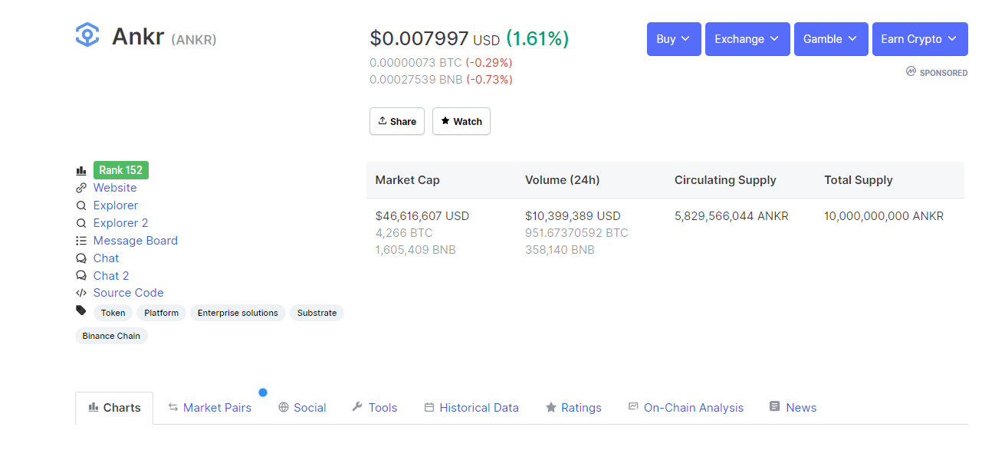The image size is (995, 450).
Task: Click the magnifier icon beside Explorer 2
Action: click(x=81, y=223)
